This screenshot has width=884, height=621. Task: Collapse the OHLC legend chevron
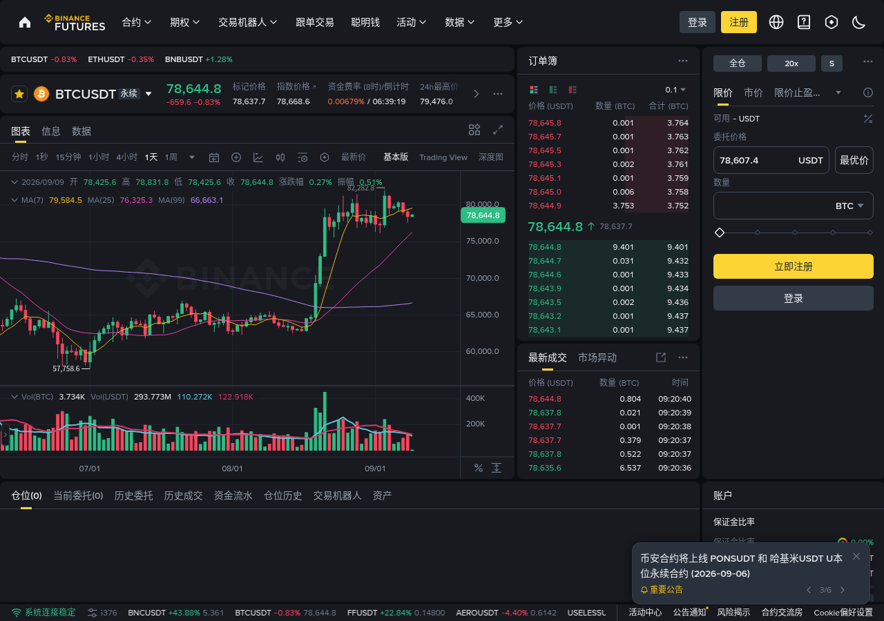pyautogui.click(x=15, y=182)
